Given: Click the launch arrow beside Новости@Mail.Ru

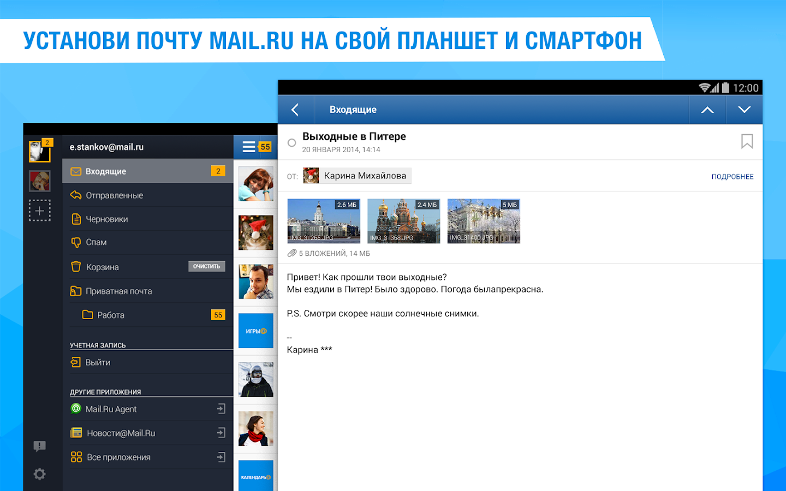Looking at the screenshot, I should (221, 433).
